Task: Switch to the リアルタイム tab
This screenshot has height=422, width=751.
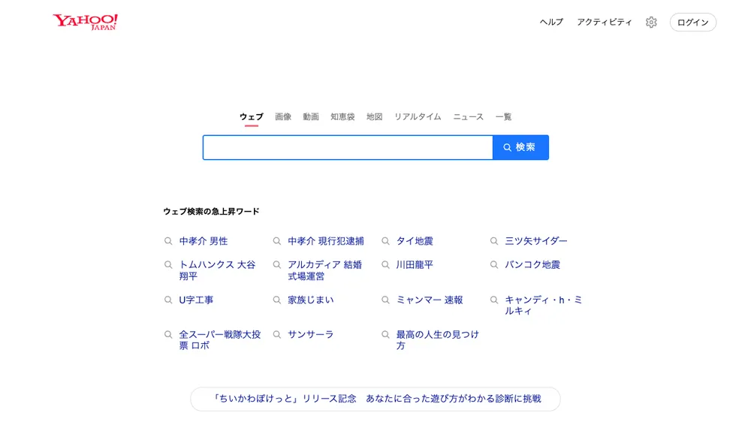Action: coord(418,117)
